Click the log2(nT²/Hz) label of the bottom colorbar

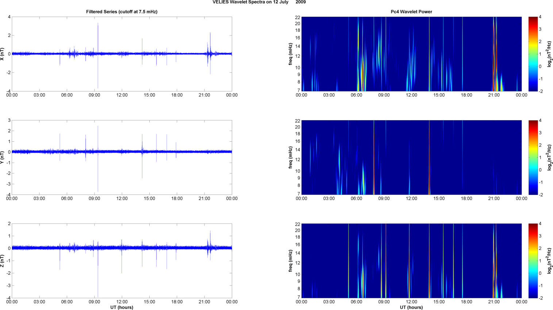tap(549, 261)
